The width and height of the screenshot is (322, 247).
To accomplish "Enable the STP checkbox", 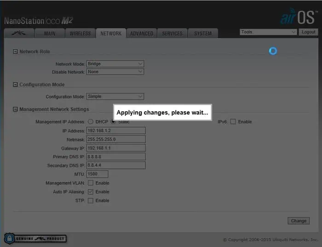I will click(x=90, y=201).
